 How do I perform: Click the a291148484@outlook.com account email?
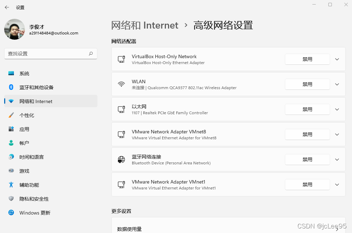coord(54,33)
